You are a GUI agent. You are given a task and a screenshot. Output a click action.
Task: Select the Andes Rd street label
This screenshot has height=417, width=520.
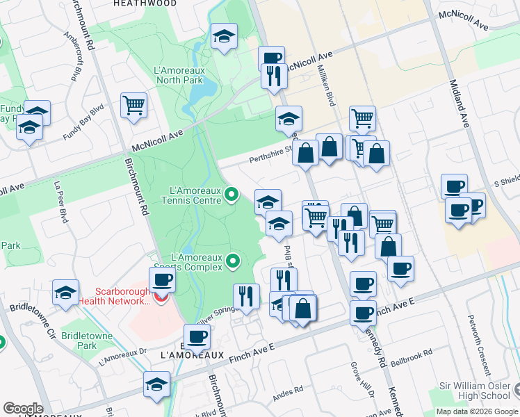pyautogui.click(x=288, y=393)
